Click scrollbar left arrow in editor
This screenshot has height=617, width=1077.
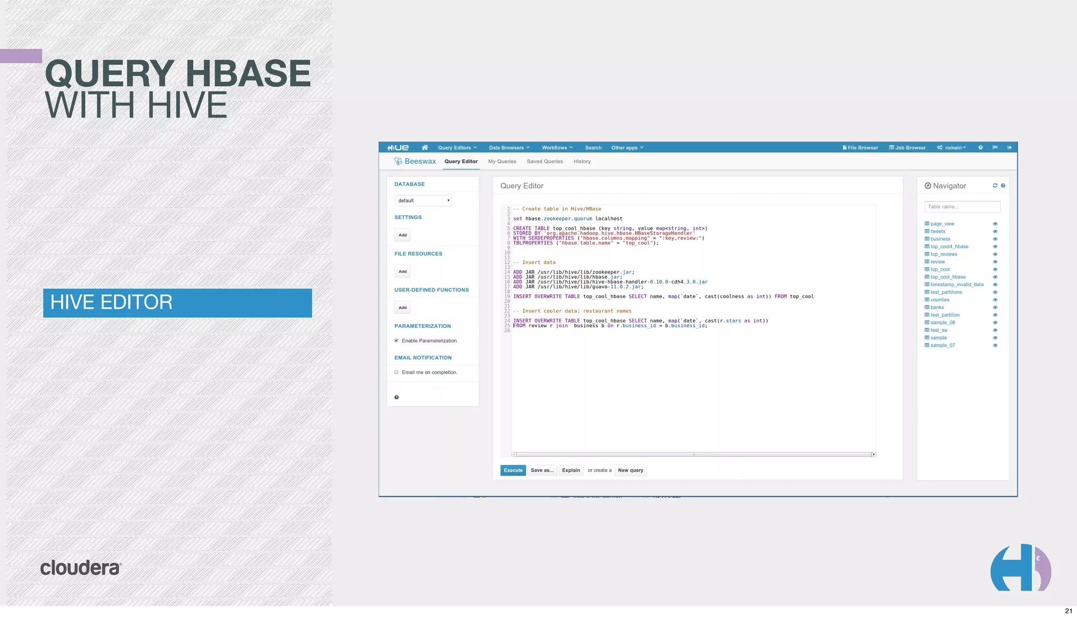pos(514,454)
